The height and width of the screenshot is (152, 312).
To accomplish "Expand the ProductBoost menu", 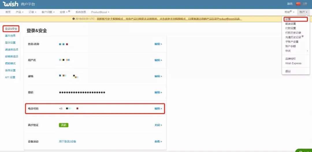I will 100,12.
